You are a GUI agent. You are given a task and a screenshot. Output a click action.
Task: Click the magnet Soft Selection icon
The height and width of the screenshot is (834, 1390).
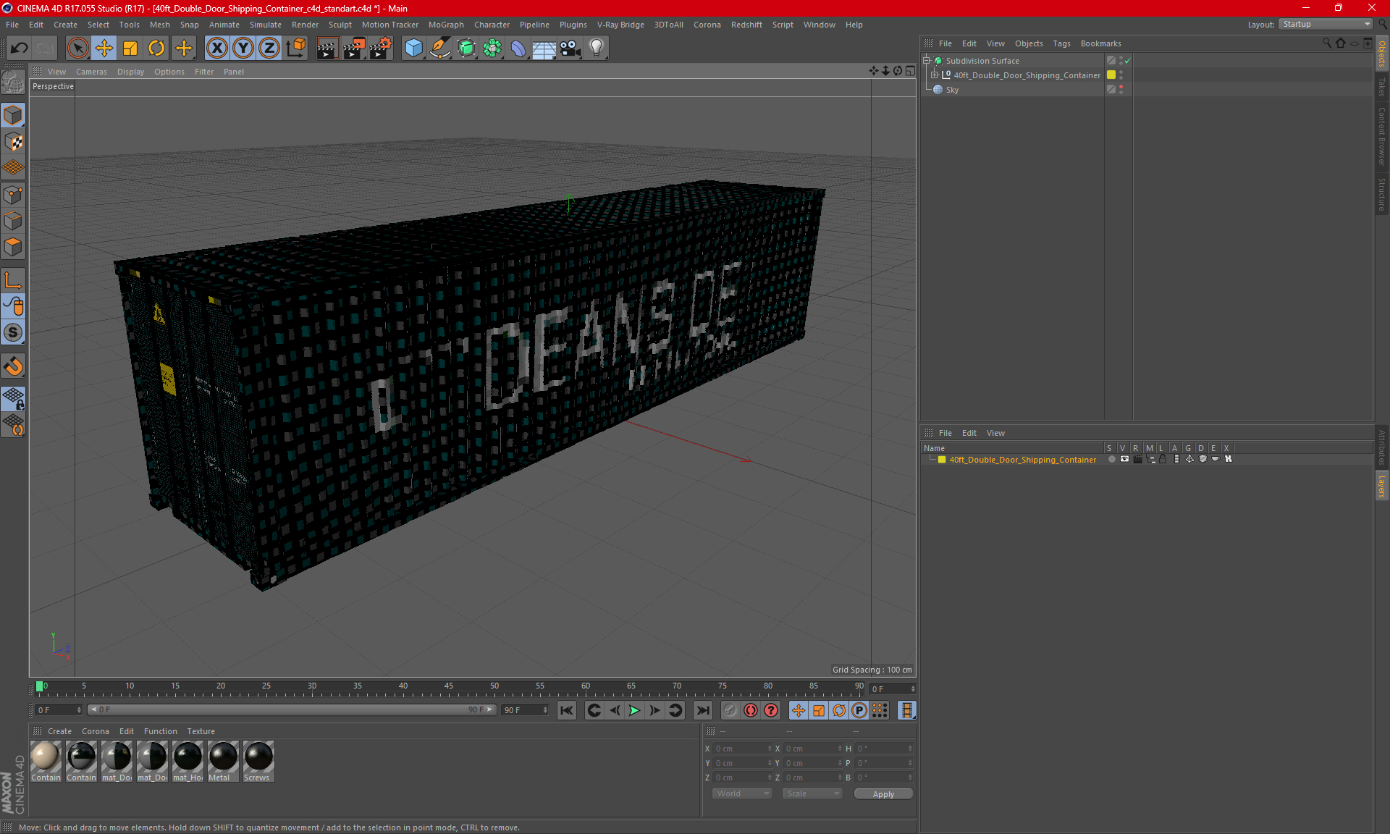[13, 366]
